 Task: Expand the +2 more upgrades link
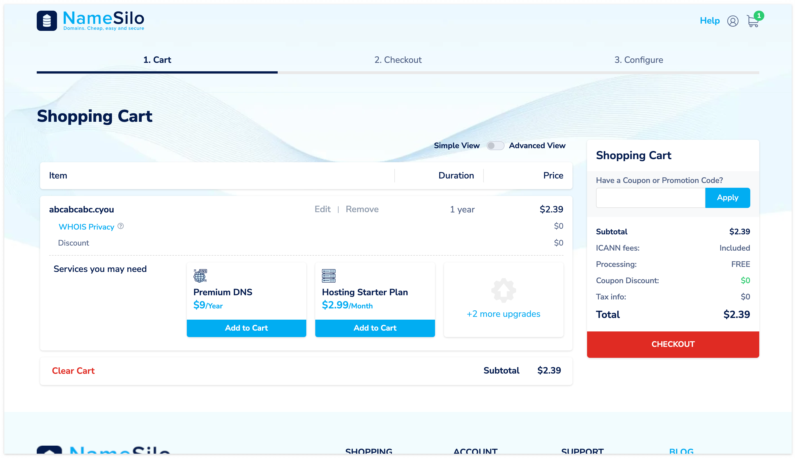[x=503, y=314]
